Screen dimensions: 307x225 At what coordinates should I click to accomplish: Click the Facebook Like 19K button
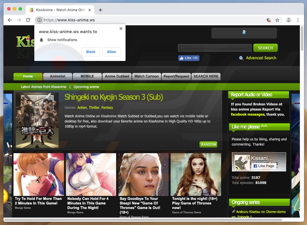[189, 58]
